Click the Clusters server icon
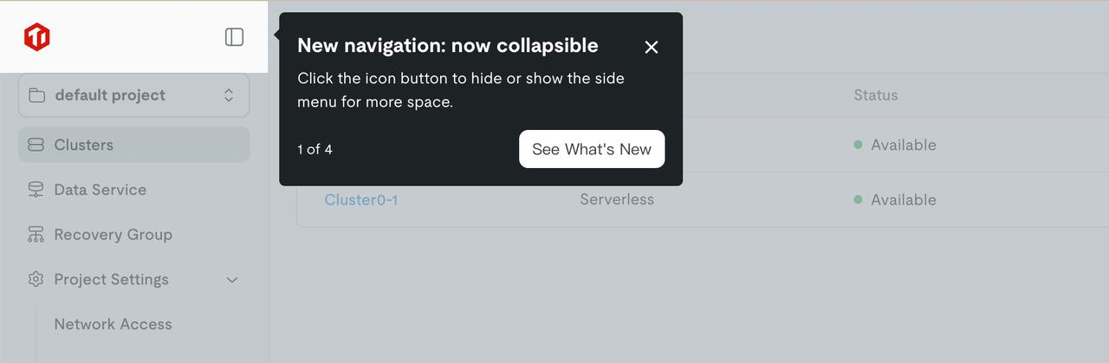Image resolution: width=1109 pixels, height=363 pixels. click(x=36, y=145)
